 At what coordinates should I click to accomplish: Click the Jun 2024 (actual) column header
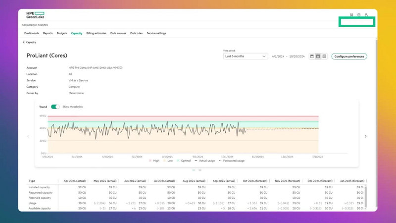point(135,181)
